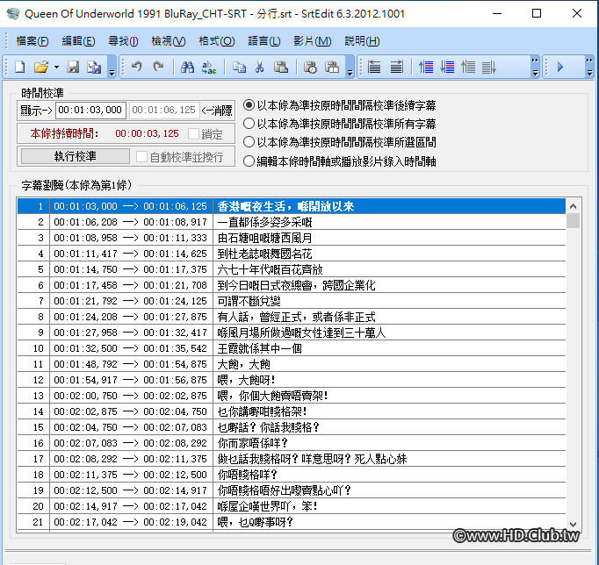Enable 自動校準並換行 checkbox
The width and height of the screenshot is (599, 565).
pos(141,157)
